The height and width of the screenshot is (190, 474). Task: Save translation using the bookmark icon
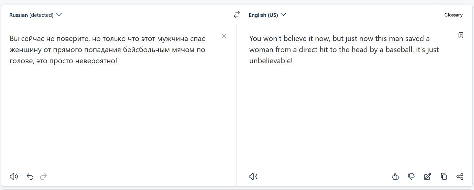pos(461,35)
